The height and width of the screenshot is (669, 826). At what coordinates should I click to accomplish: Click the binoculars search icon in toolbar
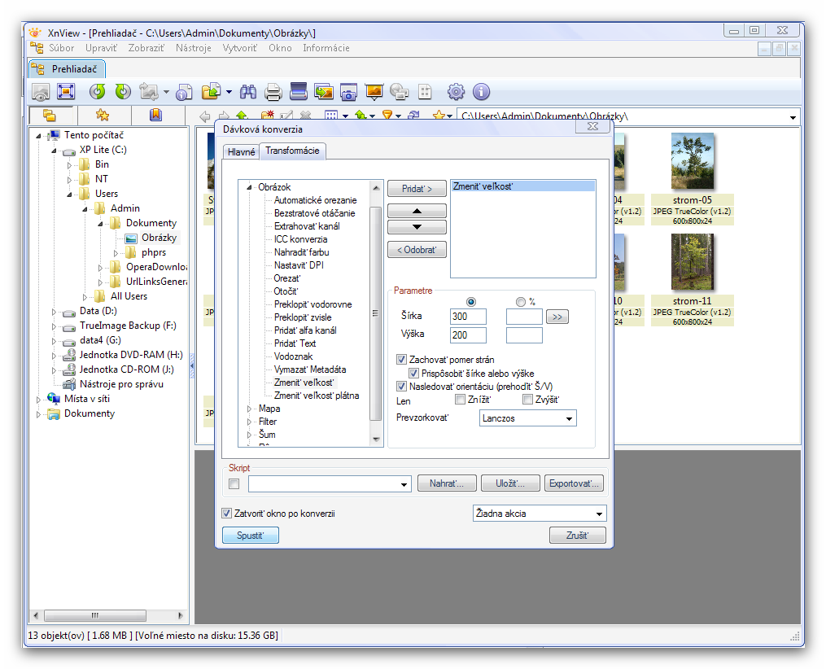pos(248,92)
